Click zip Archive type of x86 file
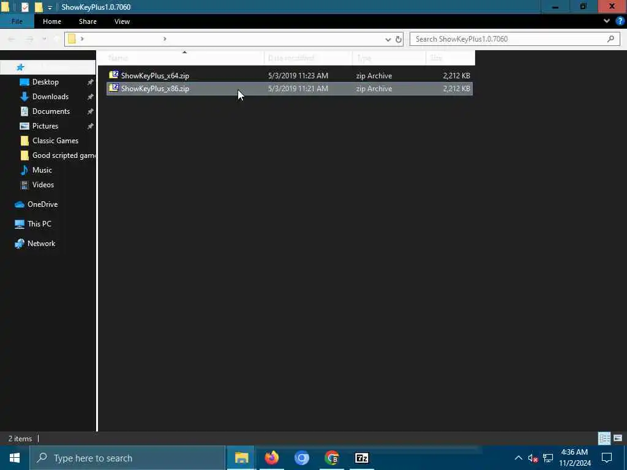 click(x=374, y=88)
